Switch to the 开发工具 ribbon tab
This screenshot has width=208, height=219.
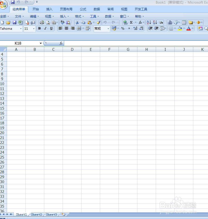141,9
